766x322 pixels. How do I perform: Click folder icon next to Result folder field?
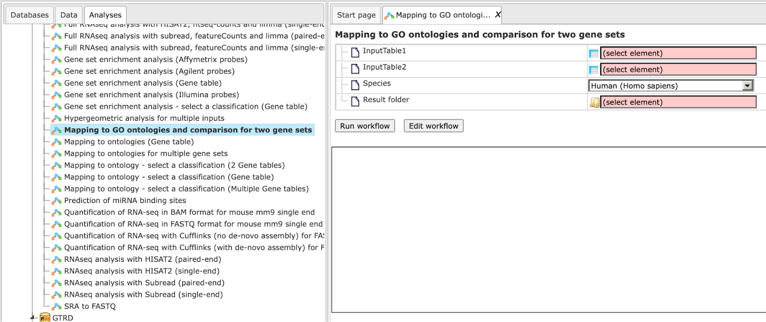(x=594, y=102)
